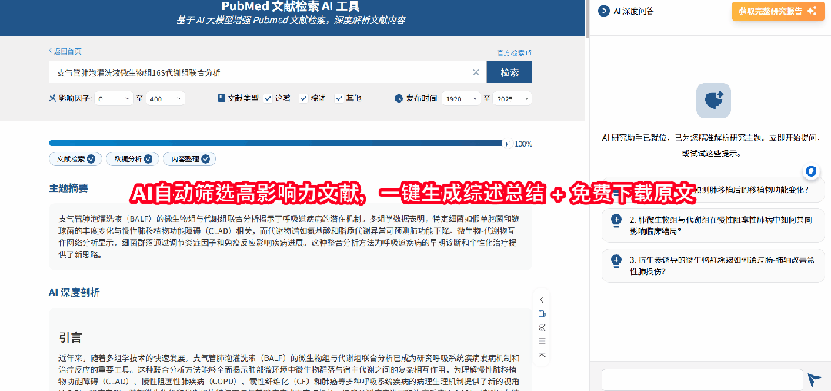Screen dimensions: 831x391
Task: Click the left chevron in floating toolbar
Action: [x=542, y=300]
